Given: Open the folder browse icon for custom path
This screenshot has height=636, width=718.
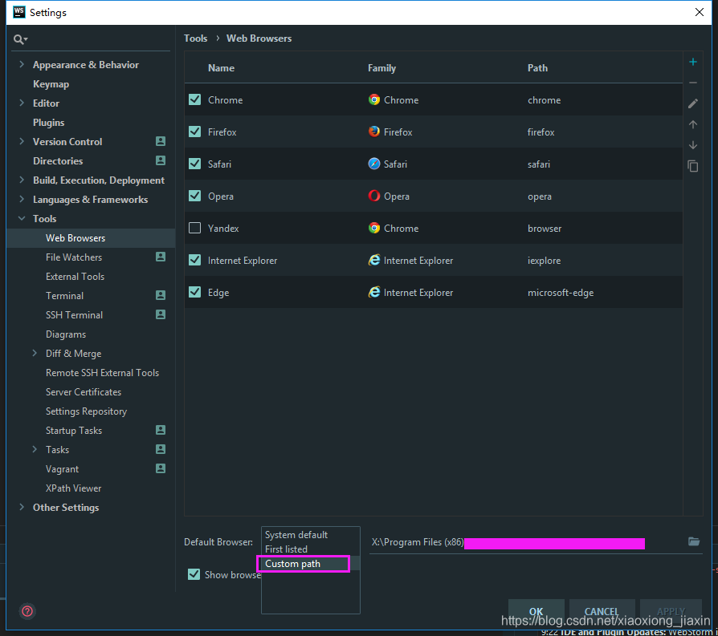Looking at the screenshot, I should pyautogui.click(x=694, y=542).
